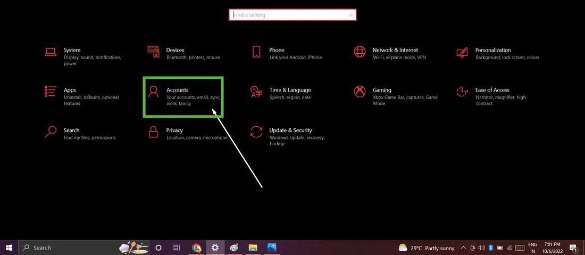
Task: Click the Bluetooth tray icon
Action: 491,248
